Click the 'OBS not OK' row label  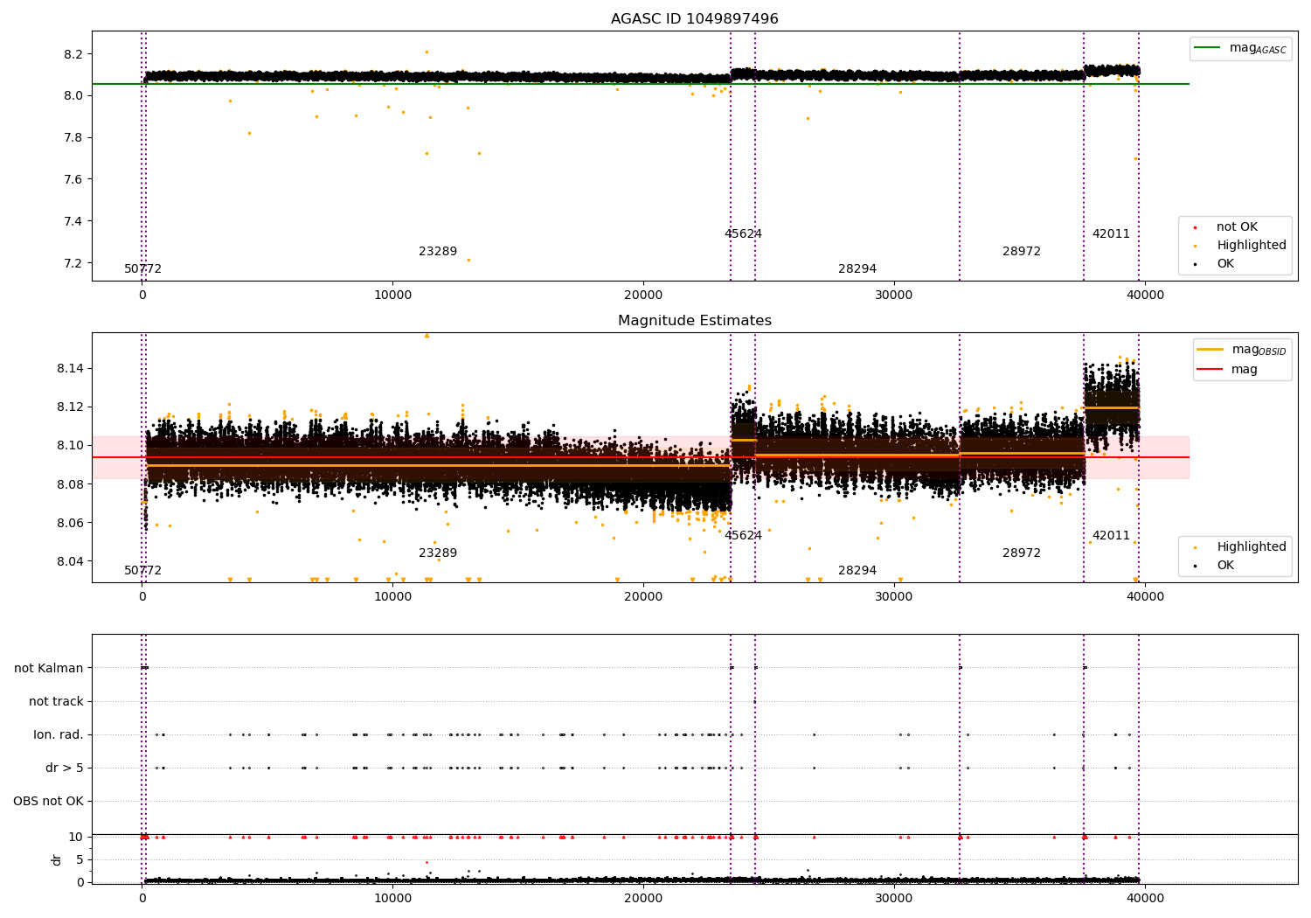coord(48,802)
